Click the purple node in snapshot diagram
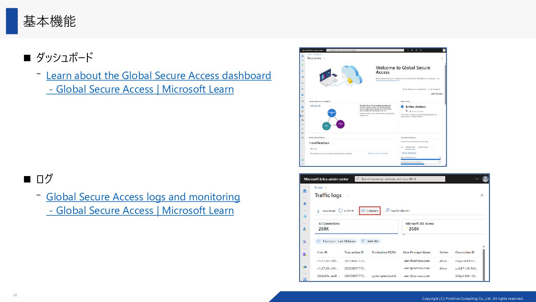 pyautogui.click(x=341, y=124)
